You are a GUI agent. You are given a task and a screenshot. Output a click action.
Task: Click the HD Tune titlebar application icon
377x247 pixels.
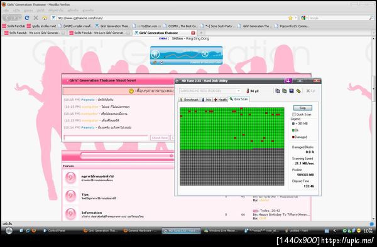(177, 81)
